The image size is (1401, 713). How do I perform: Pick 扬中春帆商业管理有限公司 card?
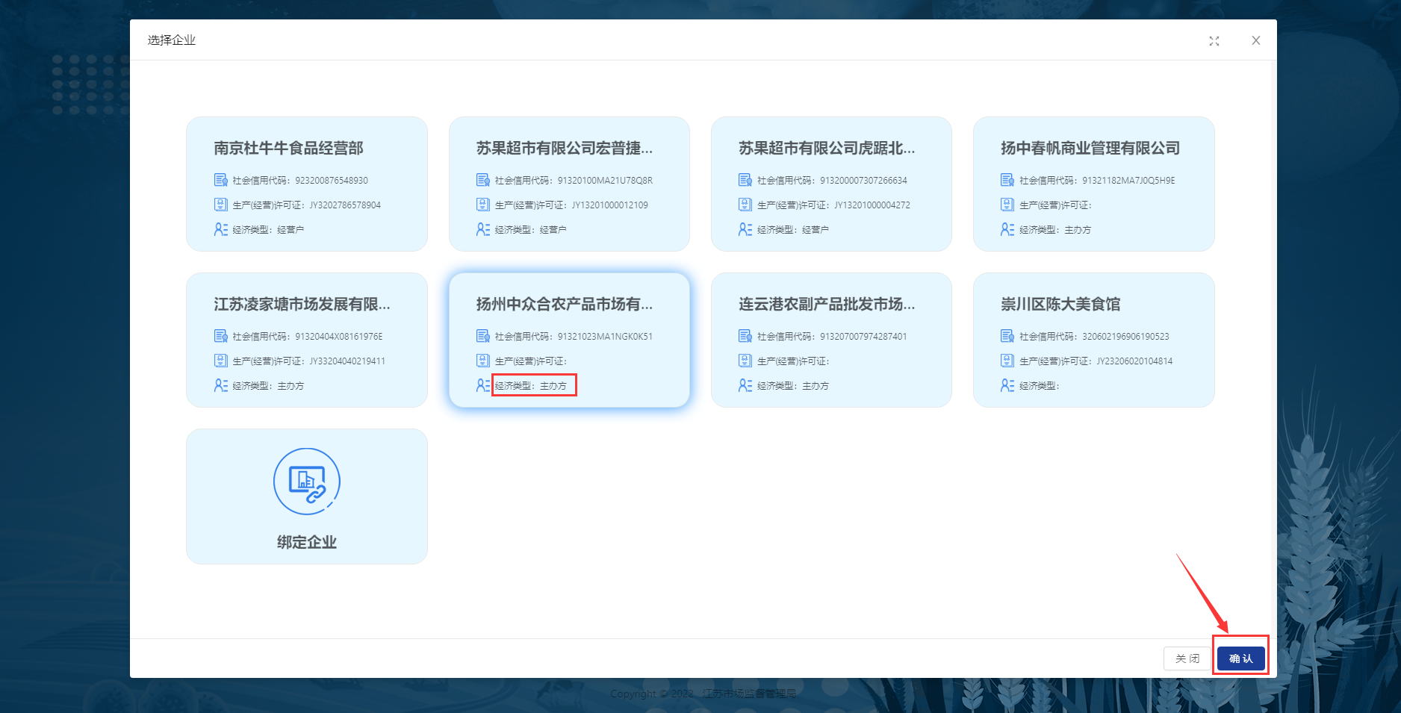point(1093,184)
